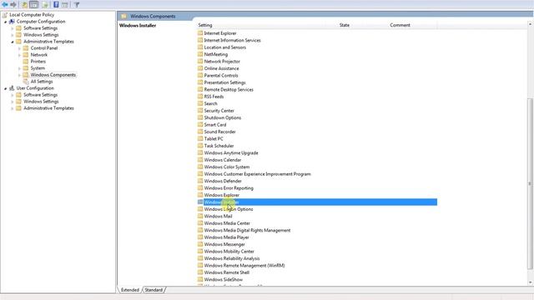Expand Windows Settings under Computer Configuration
Screen dimensions: 534x300
pos(13,35)
